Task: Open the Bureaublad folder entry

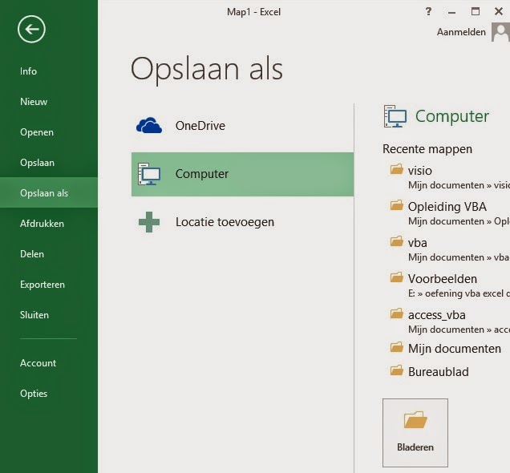Action: (439, 371)
